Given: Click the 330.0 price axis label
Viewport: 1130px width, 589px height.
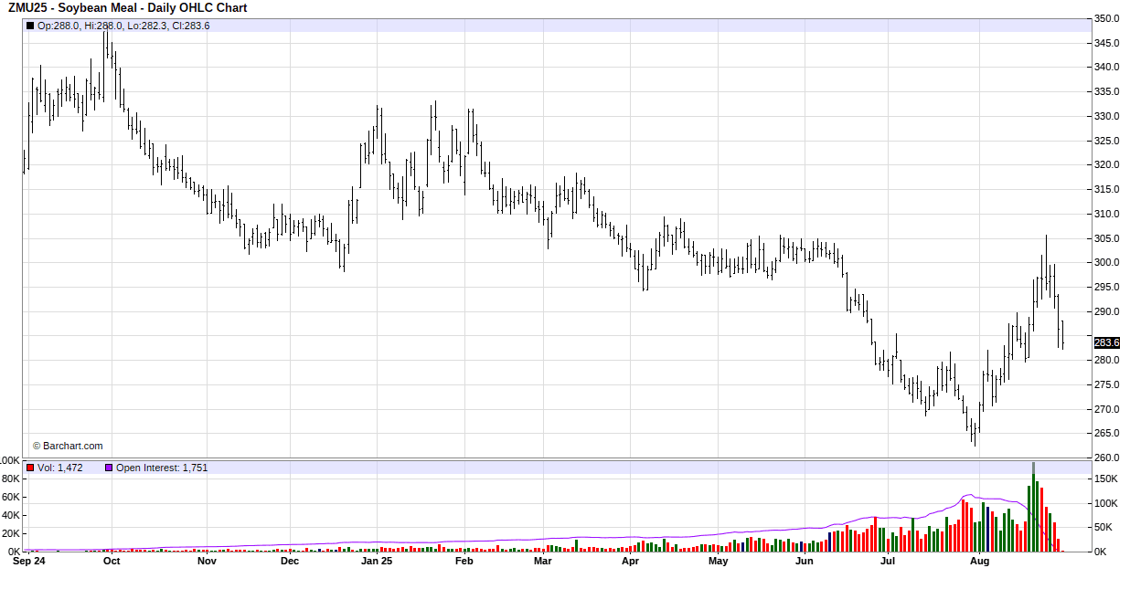Looking at the screenshot, I should pos(1107,116).
